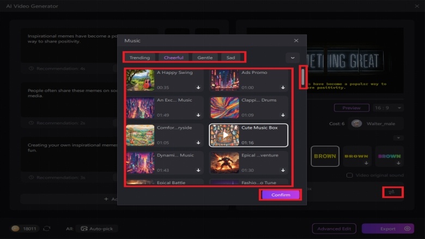425x239 pixels.
Task: Close the Music dialog
Action: pos(296,41)
